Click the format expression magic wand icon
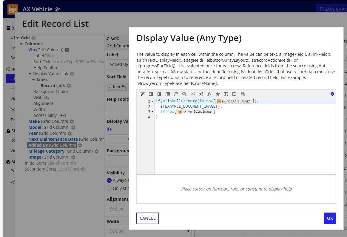 pos(143,94)
